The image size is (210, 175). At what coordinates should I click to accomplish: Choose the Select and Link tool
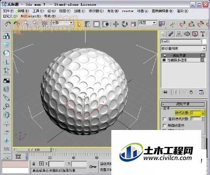click(27, 24)
